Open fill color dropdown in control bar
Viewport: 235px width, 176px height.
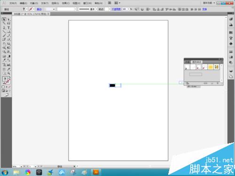pyautogui.click(x=27, y=9)
